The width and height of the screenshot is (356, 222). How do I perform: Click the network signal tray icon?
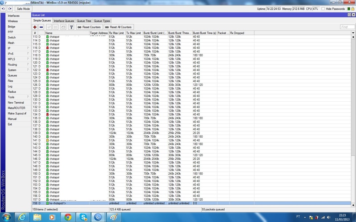pos(323,217)
